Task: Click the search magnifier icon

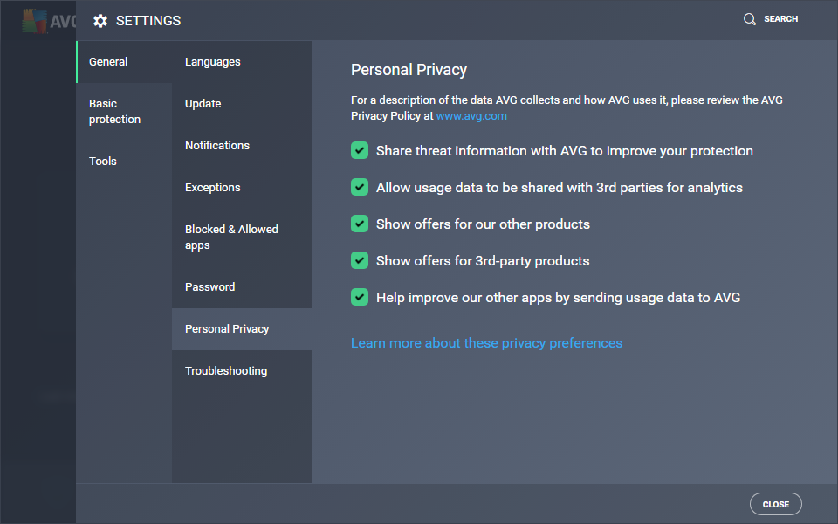Action: tap(749, 19)
